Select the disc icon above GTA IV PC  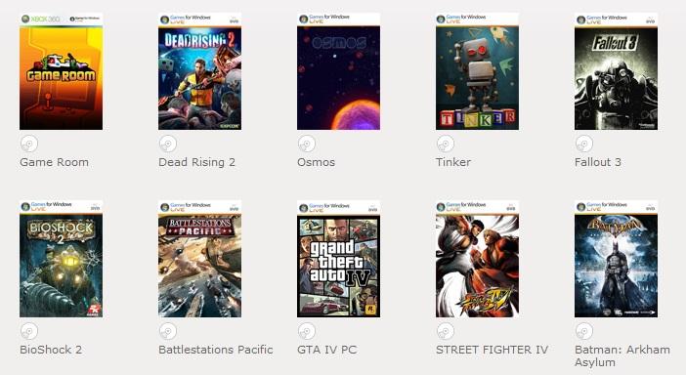click(307, 331)
